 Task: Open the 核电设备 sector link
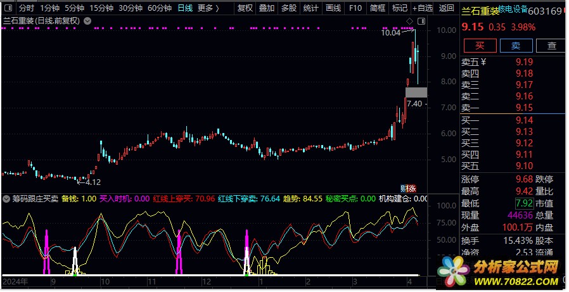point(513,10)
